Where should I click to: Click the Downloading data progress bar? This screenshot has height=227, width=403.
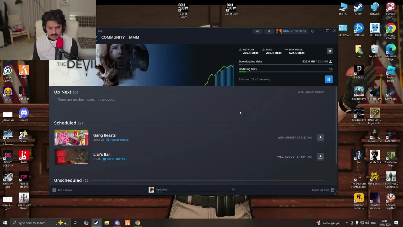tap(286, 64)
